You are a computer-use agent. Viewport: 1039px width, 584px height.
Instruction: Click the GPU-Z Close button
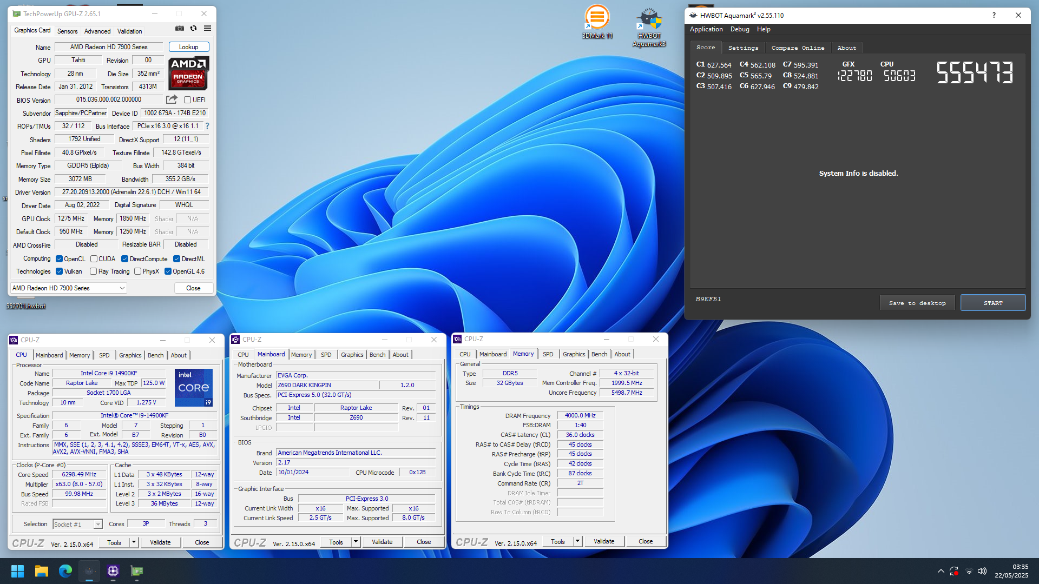[193, 288]
